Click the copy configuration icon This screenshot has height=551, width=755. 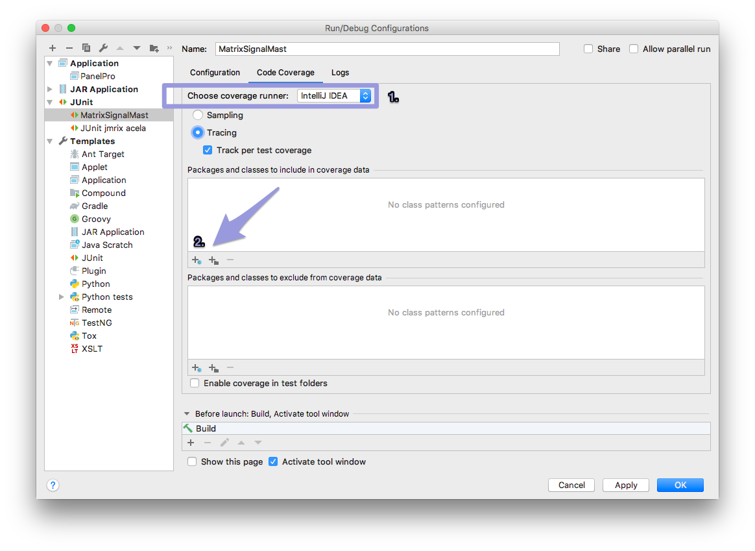86,48
